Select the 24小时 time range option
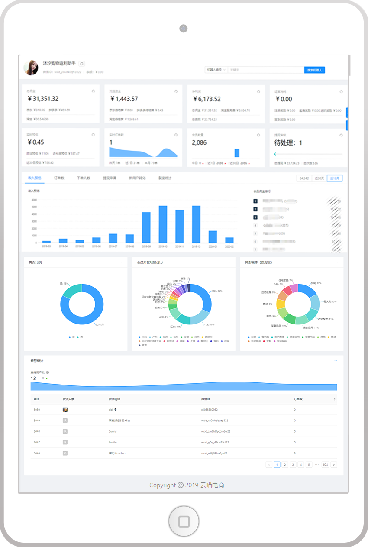Screen dimensions: 368x547 [x=304, y=178]
